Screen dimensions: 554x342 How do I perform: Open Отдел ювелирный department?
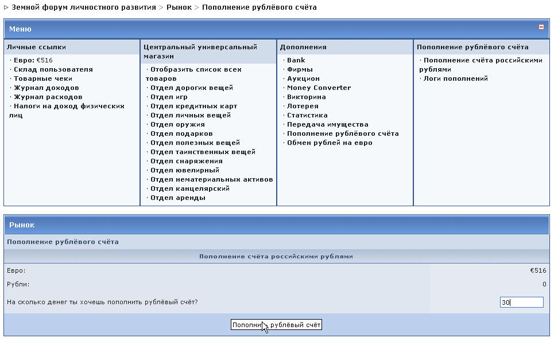click(x=185, y=170)
